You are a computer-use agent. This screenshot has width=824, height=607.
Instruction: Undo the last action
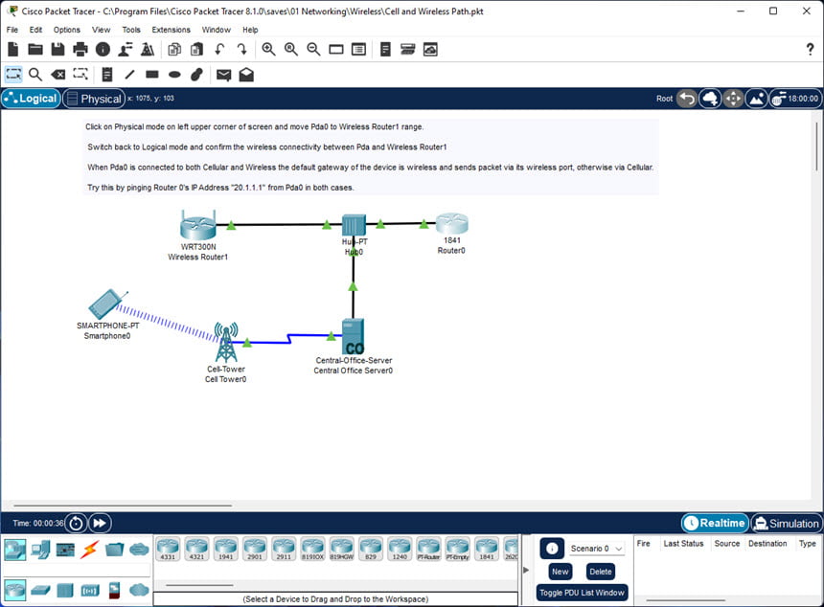coord(219,50)
